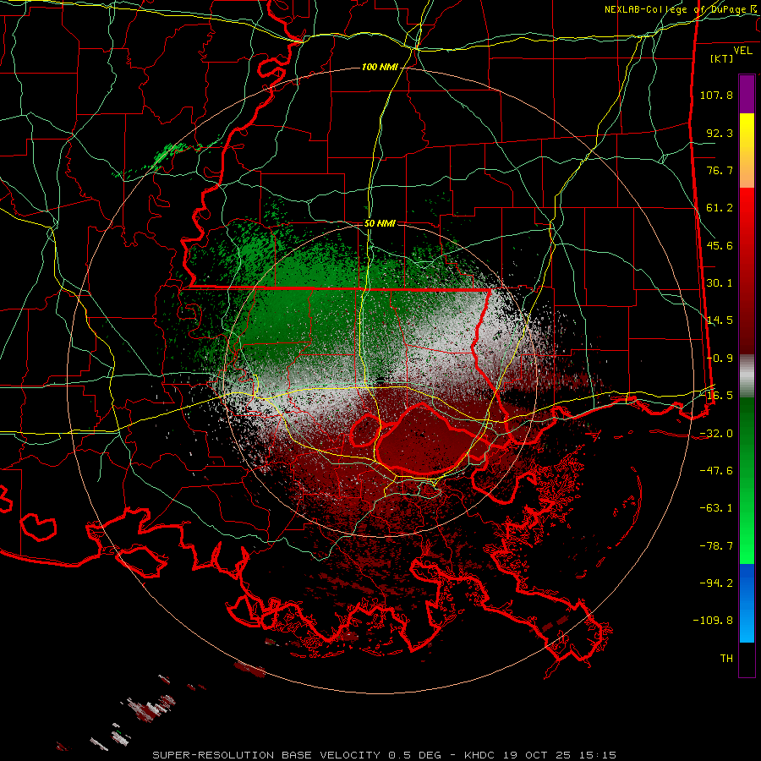Click the 100 NMI range ring label
The width and height of the screenshot is (761, 761).
click(x=380, y=67)
